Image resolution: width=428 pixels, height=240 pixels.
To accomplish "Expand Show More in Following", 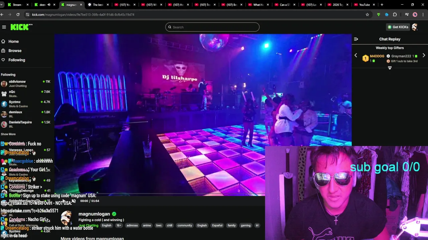I will coord(8,134).
